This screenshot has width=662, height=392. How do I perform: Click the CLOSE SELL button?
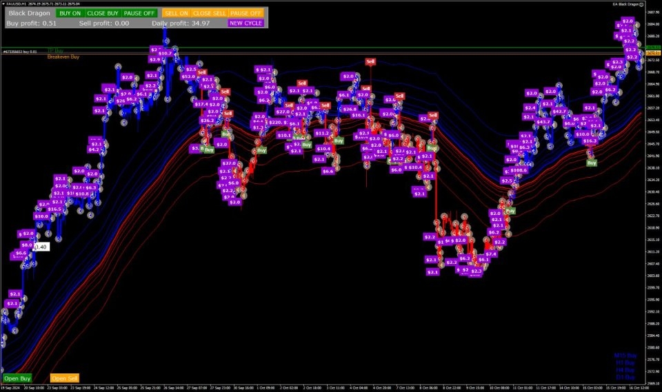pyautogui.click(x=210, y=13)
